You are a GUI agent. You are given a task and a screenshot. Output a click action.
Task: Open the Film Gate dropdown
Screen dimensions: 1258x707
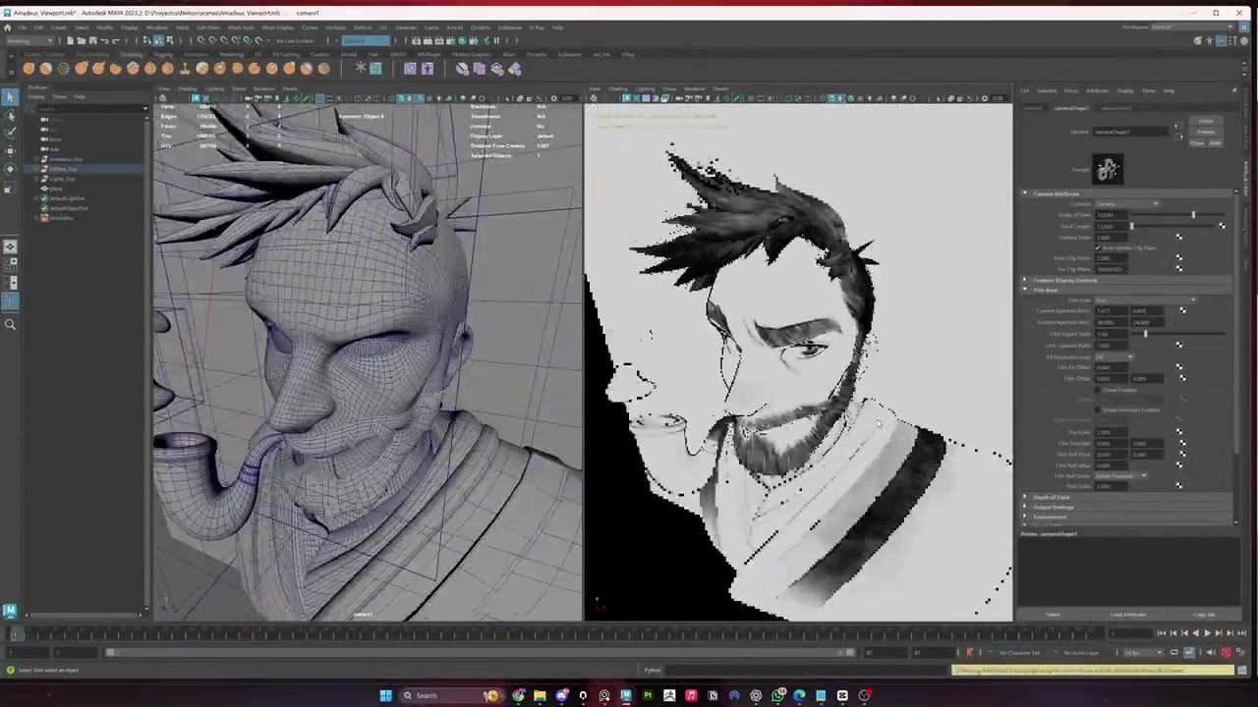click(1145, 299)
